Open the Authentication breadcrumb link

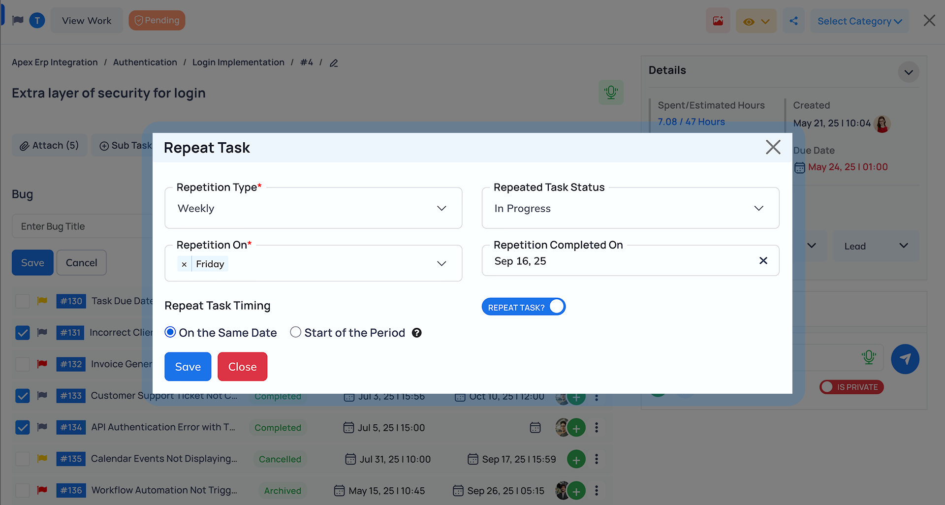click(145, 63)
